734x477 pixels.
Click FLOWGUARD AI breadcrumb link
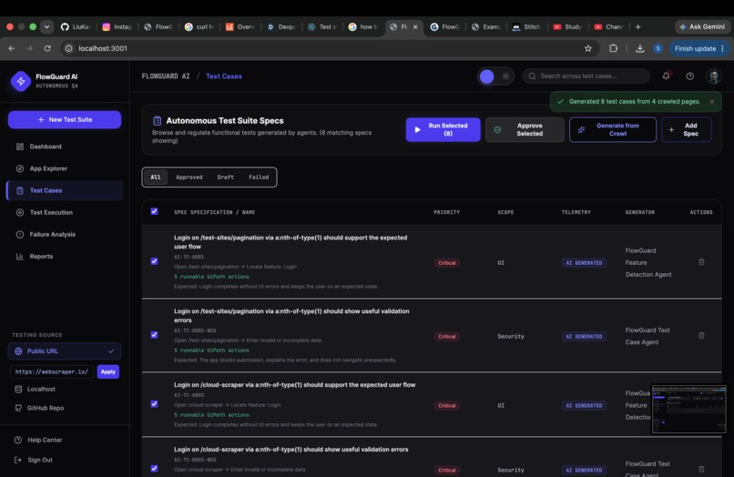166,76
